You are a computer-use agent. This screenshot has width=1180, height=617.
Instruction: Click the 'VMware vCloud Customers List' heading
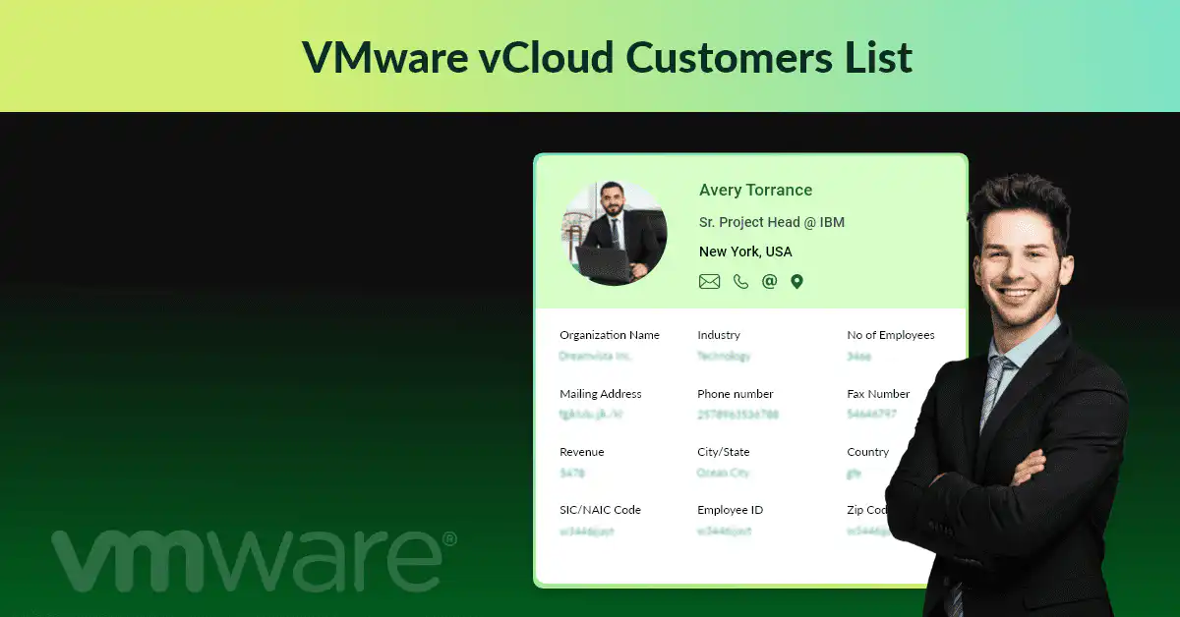pyautogui.click(x=607, y=57)
